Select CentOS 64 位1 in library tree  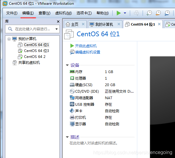click(x=37, y=45)
